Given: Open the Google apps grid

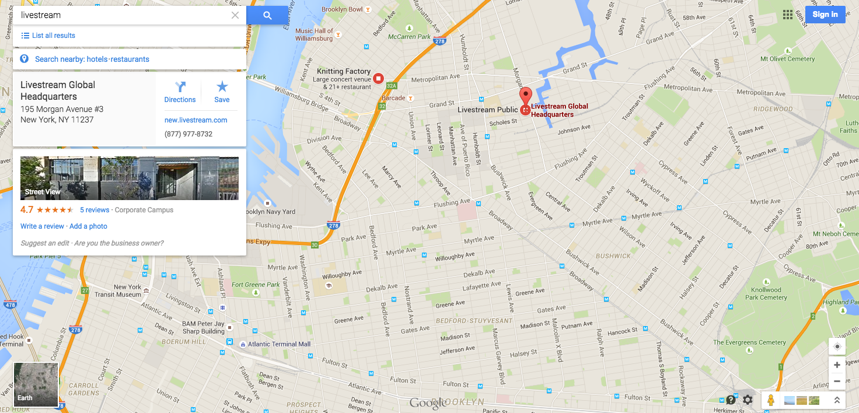Looking at the screenshot, I should point(788,15).
